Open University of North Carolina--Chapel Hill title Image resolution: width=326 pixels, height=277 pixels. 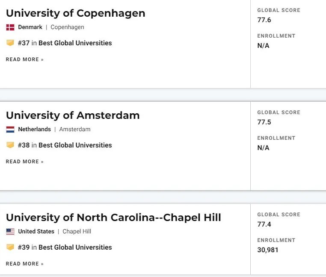click(x=113, y=218)
